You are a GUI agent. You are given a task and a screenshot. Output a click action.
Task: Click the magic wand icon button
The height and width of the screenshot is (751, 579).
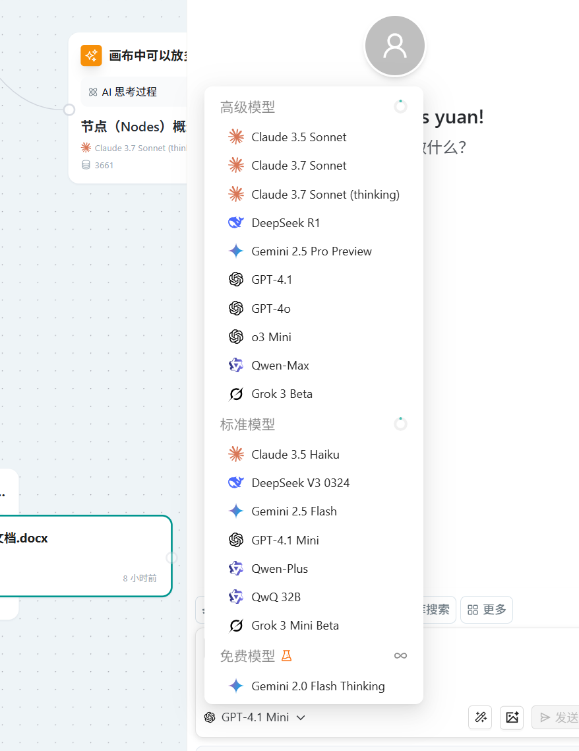pyautogui.click(x=480, y=717)
